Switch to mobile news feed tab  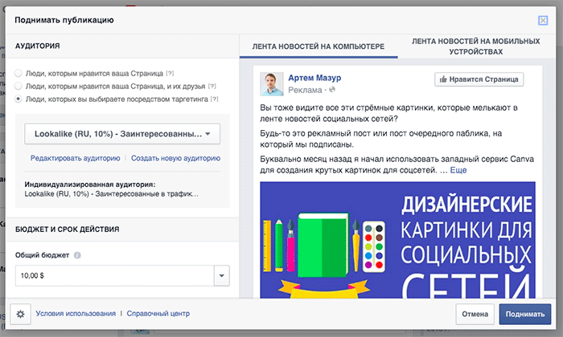476,47
